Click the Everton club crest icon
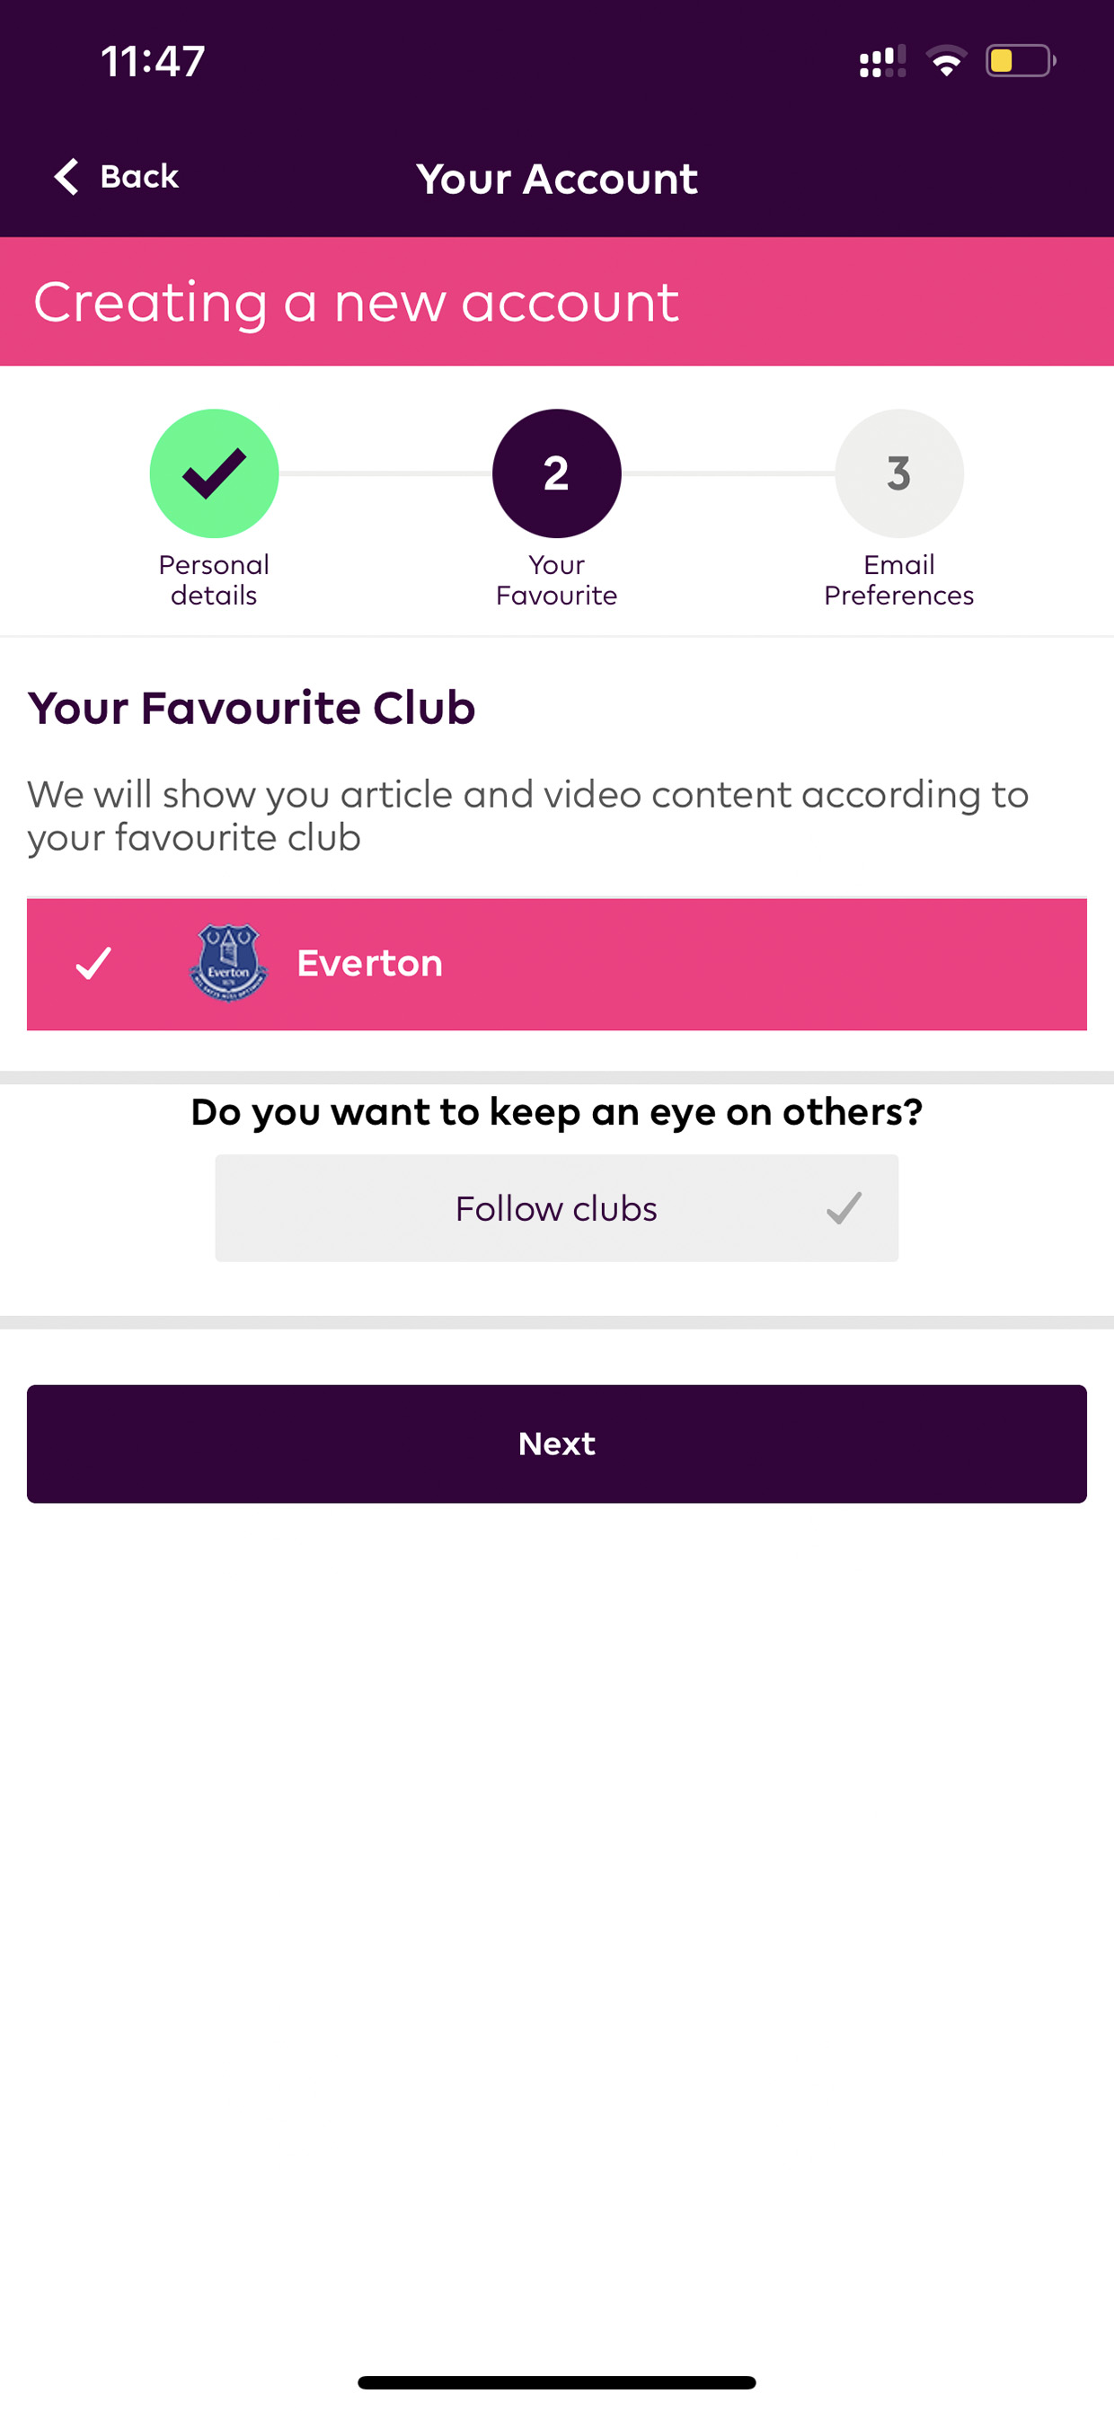The width and height of the screenshot is (1114, 2411). (x=228, y=963)
